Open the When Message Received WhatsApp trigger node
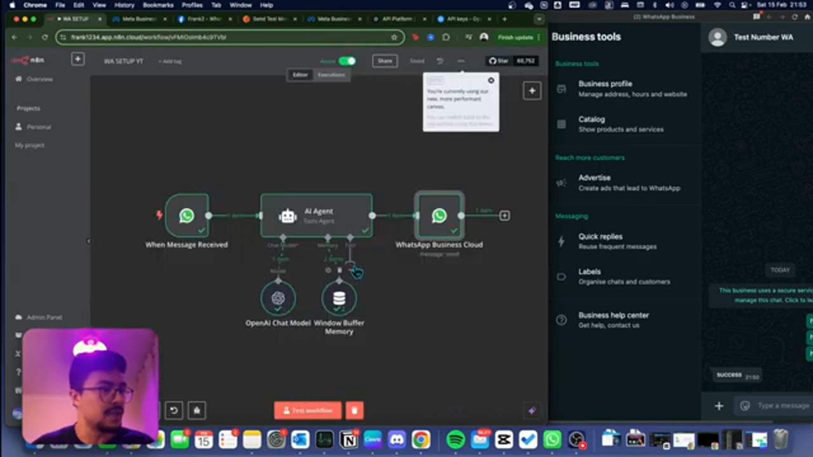Image resolution: width=813 pixels, height=457 pixels. 187,216
